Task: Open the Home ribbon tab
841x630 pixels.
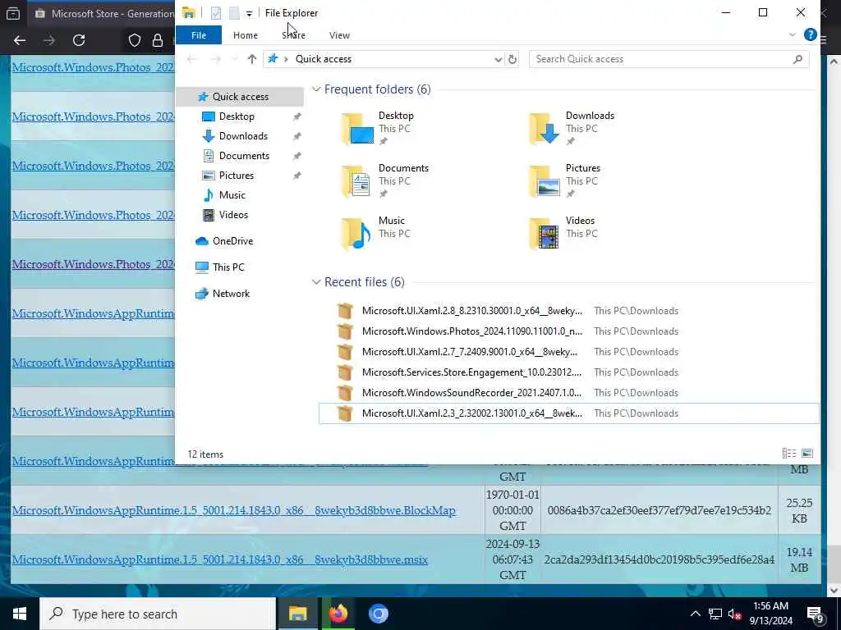Action: 245,34
